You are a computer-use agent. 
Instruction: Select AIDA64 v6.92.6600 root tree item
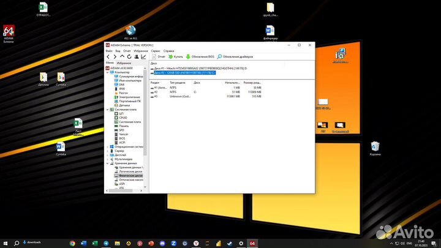click(119, 68)
